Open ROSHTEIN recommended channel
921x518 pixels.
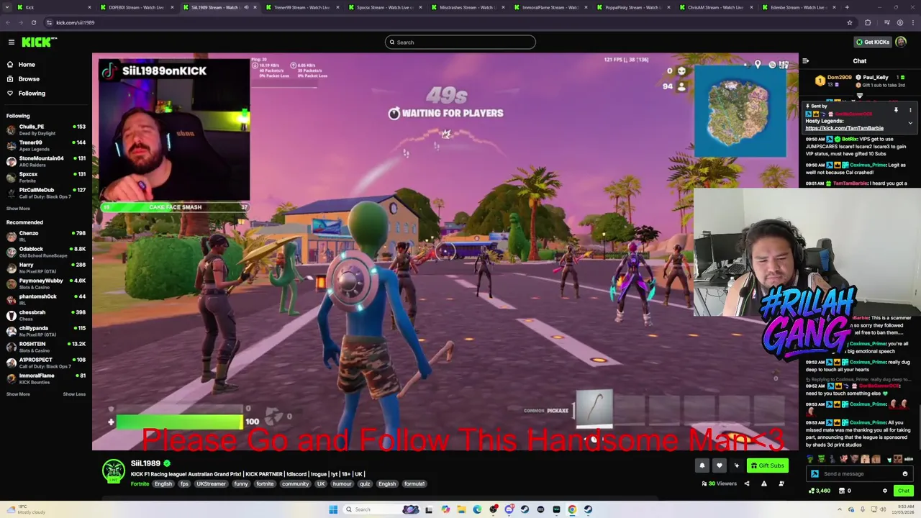click(46, 347)
